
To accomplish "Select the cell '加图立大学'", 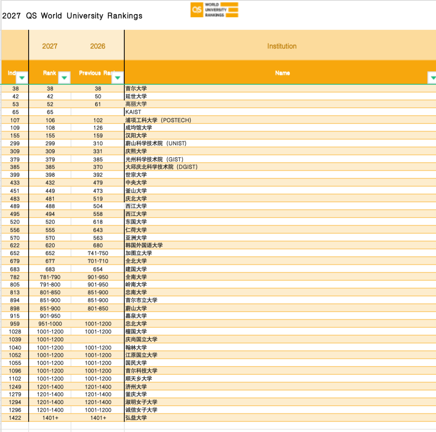I will [280, 253].
